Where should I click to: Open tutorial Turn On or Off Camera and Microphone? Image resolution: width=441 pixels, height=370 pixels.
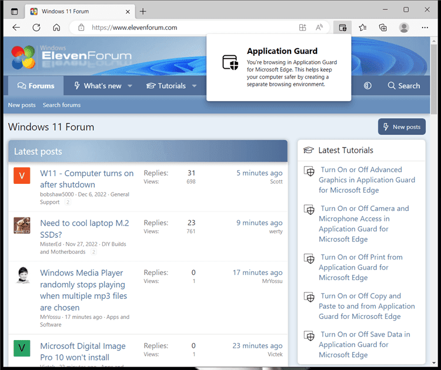pos(363,224)
